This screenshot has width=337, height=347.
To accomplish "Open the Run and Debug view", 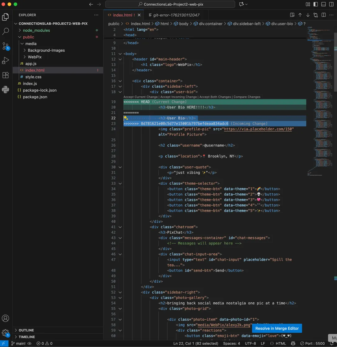I will tap(6, 60).
